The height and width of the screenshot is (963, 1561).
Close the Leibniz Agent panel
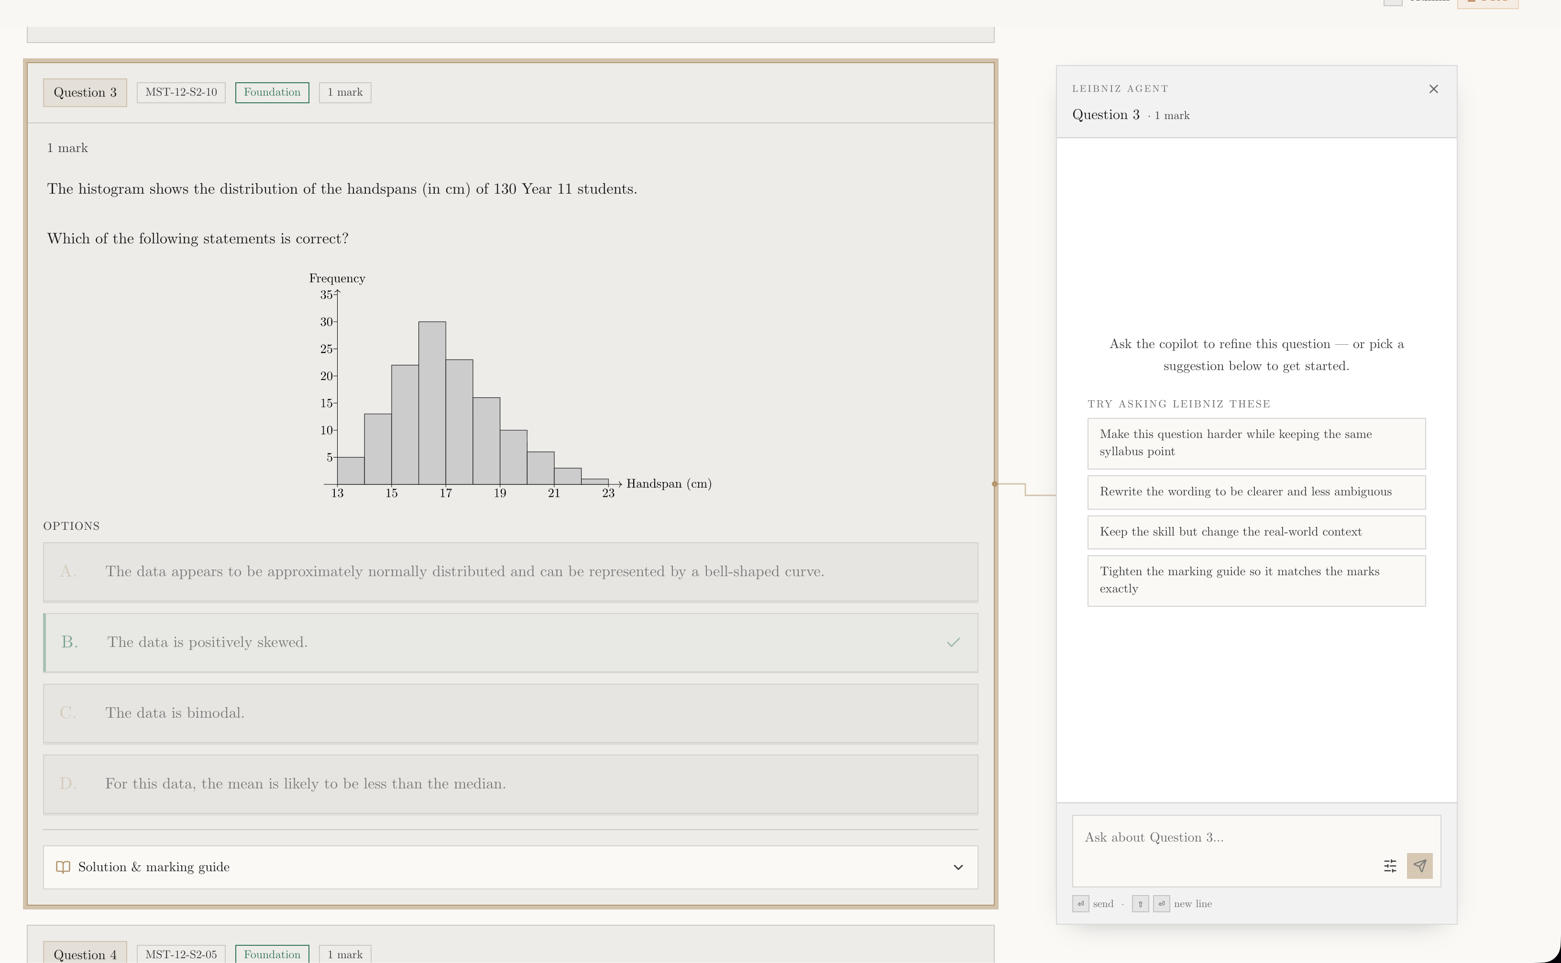coord(1433,89)
